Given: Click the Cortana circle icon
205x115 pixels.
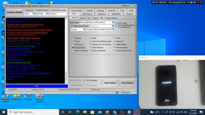Looking at the screenshot, I should tap(63, 112).
